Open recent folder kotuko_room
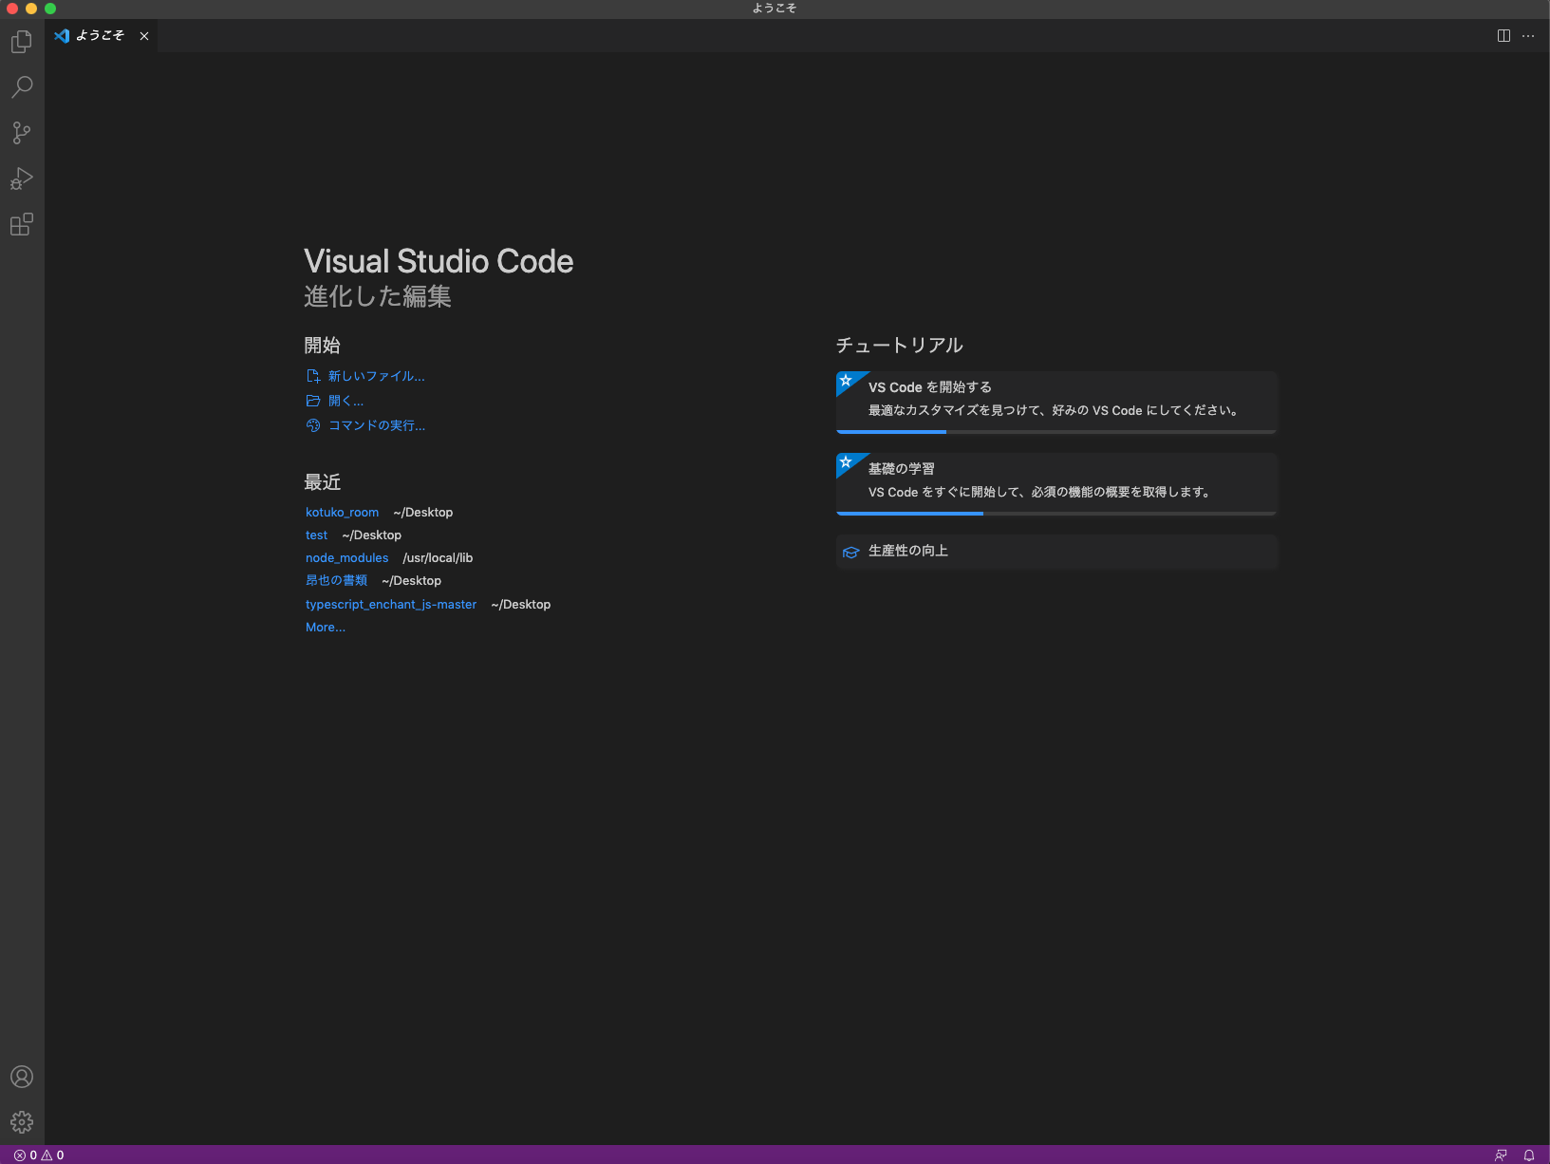 pos(342,512)
